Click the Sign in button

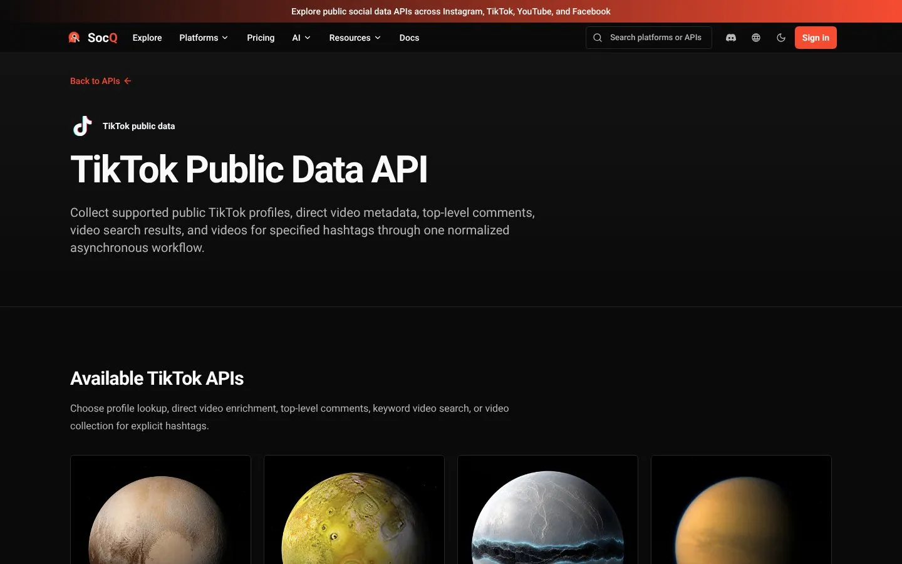[x=816, y=38]
